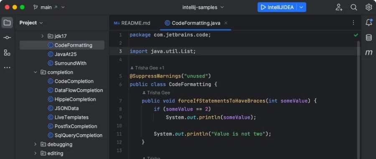376x159 pixels.
Task: Switch to the README.md tab
Action: (132, 23)
